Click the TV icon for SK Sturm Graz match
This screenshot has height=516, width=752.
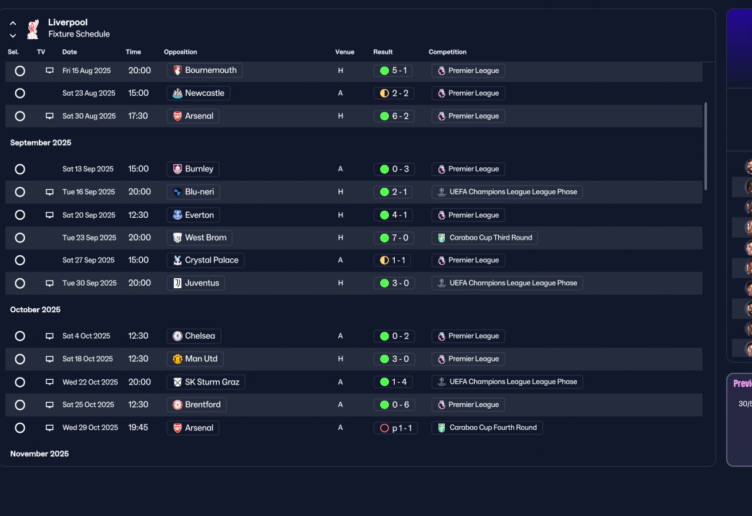tap(49, 382)
